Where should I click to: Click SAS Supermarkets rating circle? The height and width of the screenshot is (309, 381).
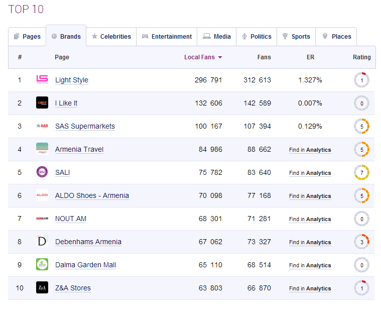[x=361, y=126]
